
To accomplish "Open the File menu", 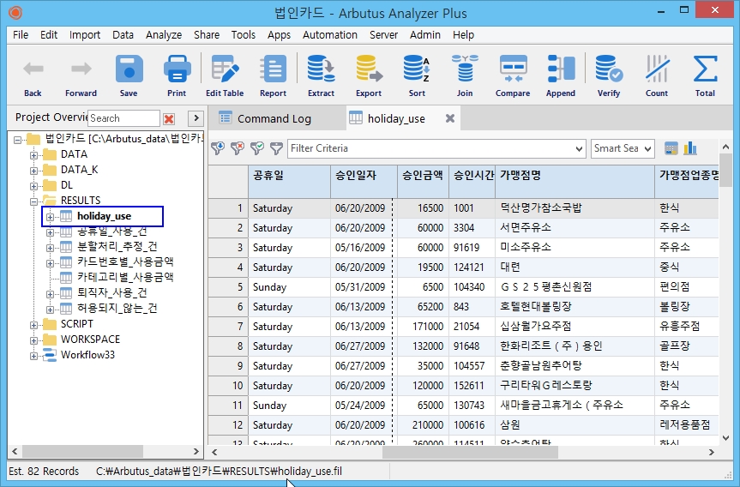I will tap(21, 35).
